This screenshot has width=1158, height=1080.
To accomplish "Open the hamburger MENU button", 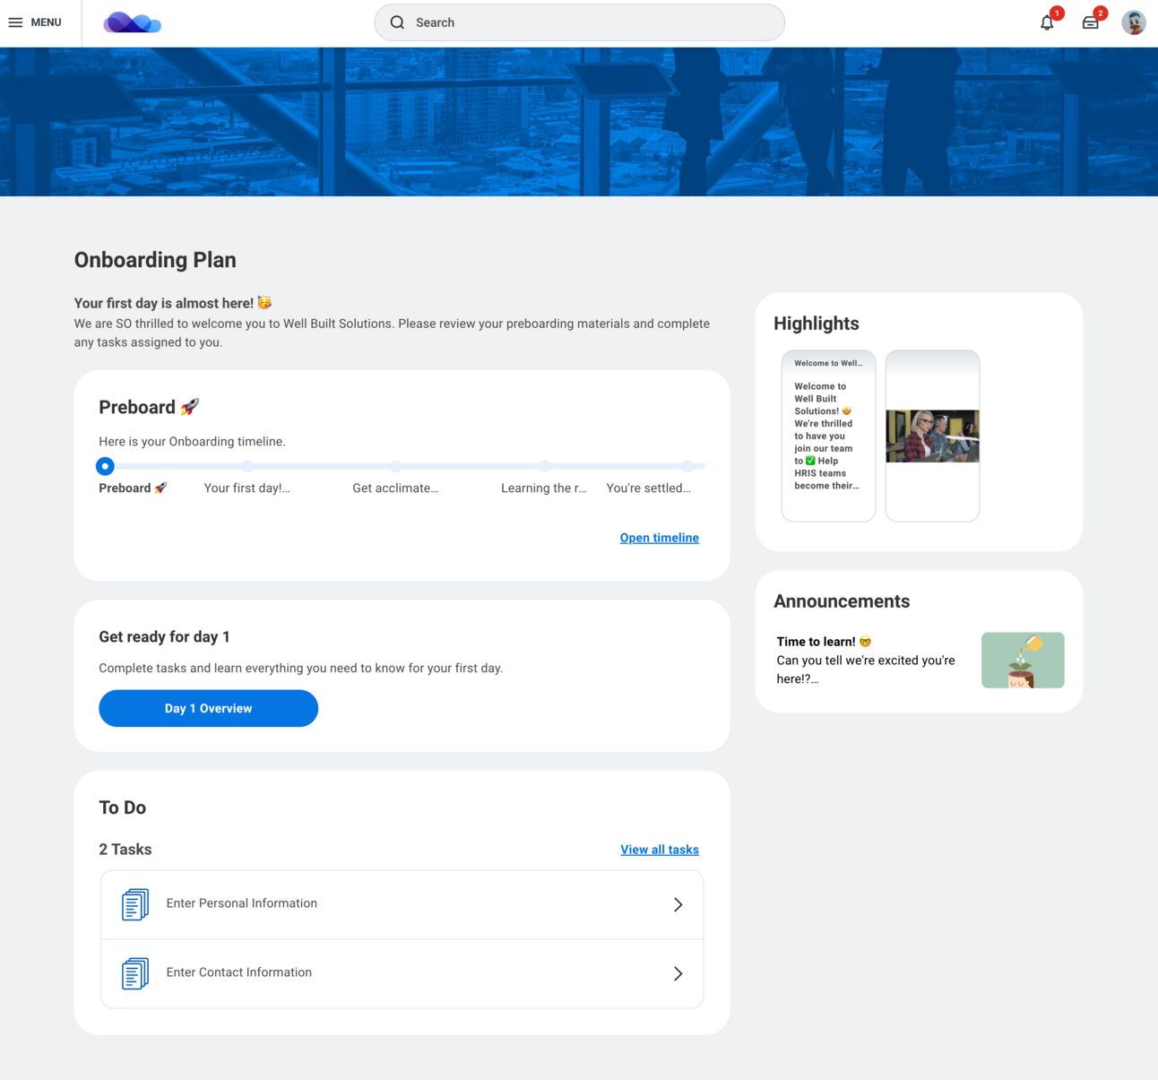I will [35, 22].
